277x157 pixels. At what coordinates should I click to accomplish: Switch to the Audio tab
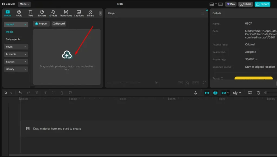19,13
